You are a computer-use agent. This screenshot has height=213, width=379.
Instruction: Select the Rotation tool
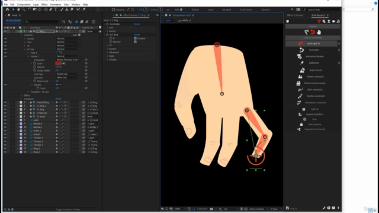(30, 9)
